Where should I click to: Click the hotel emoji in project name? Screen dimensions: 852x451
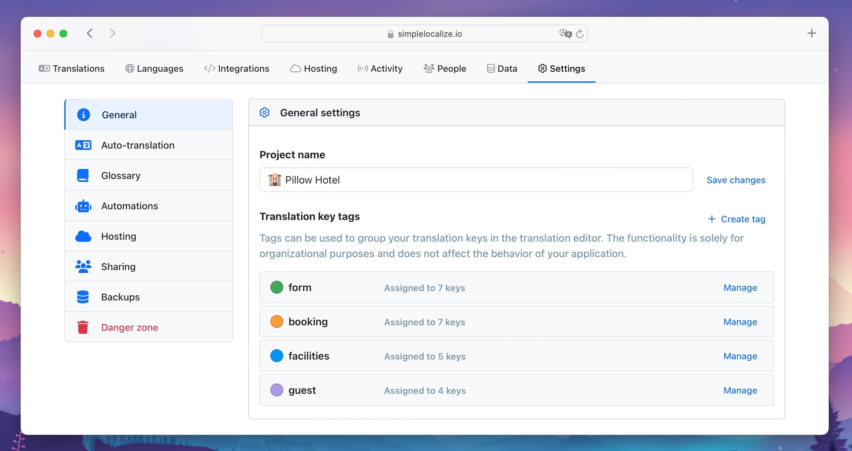275,180
